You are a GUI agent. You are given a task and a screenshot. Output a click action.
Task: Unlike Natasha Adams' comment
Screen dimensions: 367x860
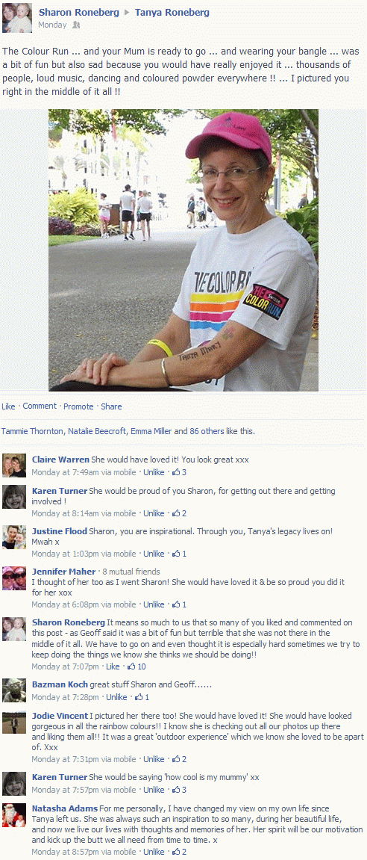[154, 852]
